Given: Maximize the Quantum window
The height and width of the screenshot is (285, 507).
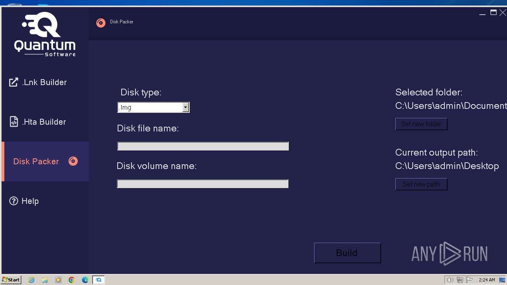Looking at the screenshot, I should (x=494, y=13).
